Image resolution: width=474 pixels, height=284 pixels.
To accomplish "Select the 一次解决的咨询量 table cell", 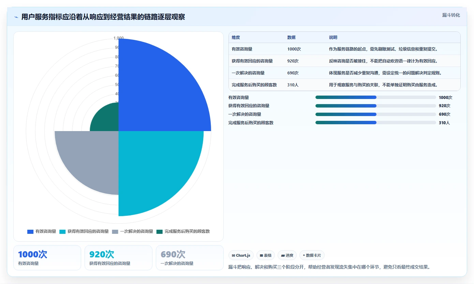I will click(x=248, y=73).
